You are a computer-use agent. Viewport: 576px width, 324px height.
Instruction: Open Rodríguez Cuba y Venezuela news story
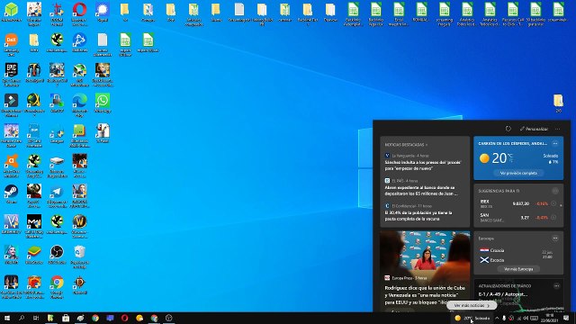(x=425, y=295)
